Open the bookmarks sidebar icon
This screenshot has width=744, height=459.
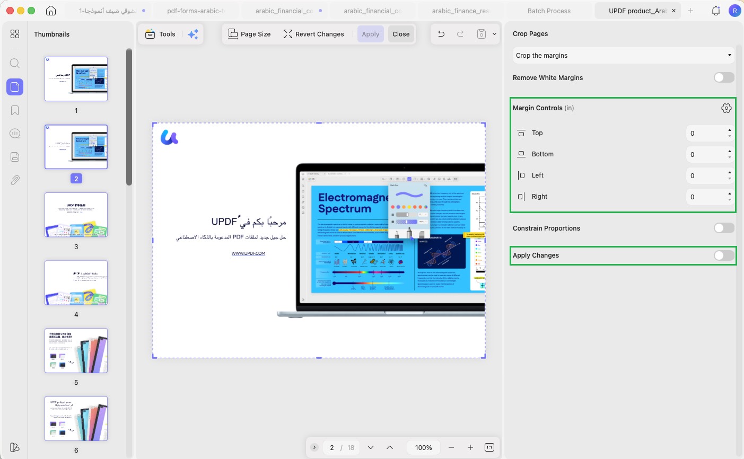tap(15, 110)
